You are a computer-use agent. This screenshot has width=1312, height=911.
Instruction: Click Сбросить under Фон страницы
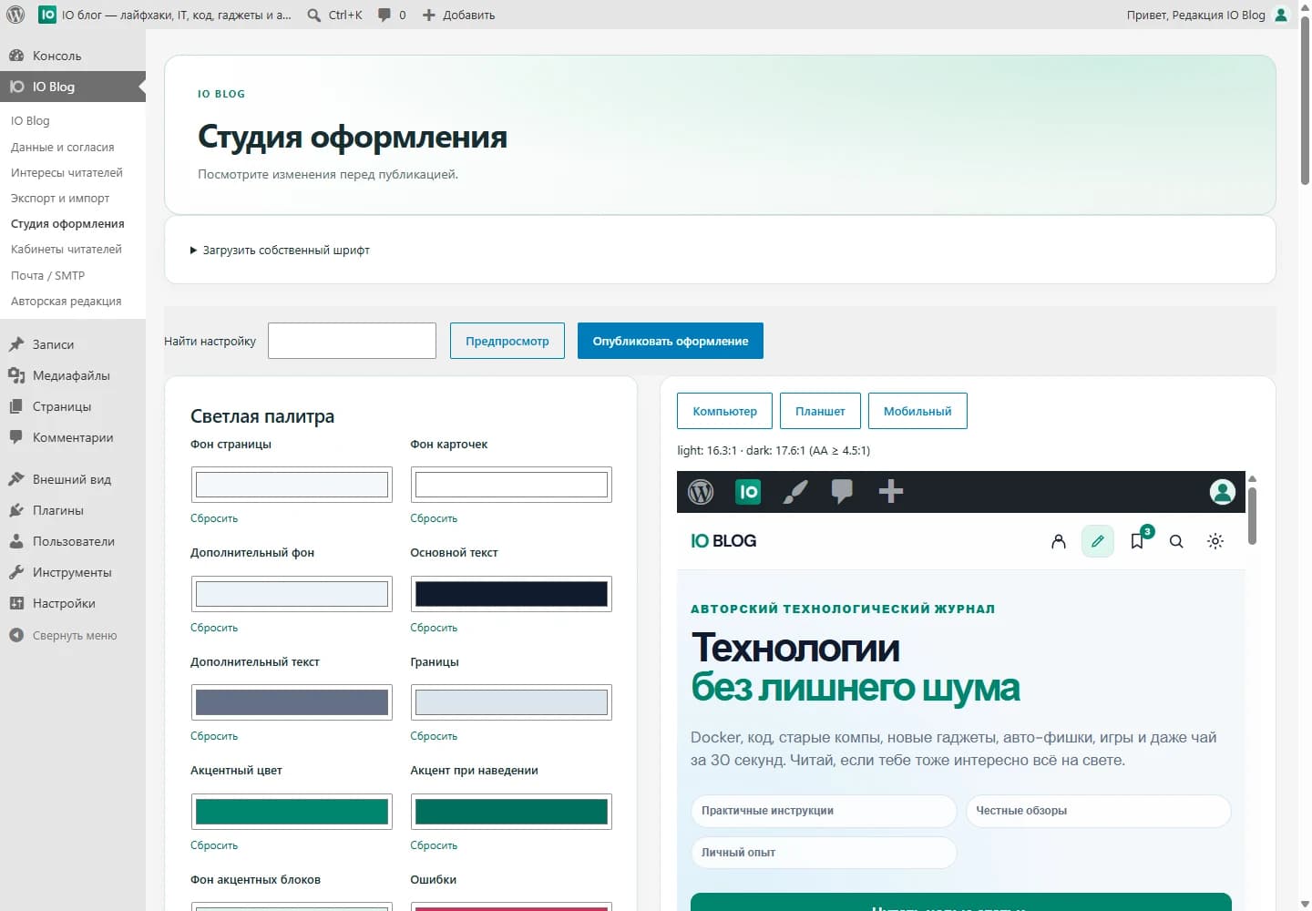pos(214,518)
